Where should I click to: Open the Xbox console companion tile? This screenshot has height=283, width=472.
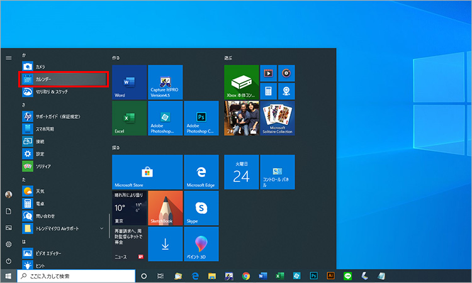click(x=241, y=82)
